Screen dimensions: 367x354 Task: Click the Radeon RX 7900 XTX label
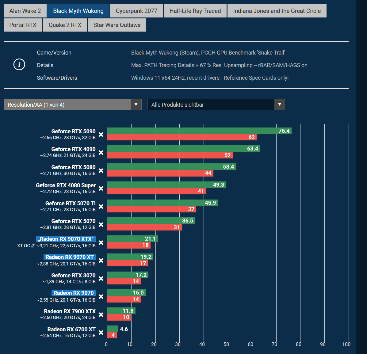tap(70, 311)
